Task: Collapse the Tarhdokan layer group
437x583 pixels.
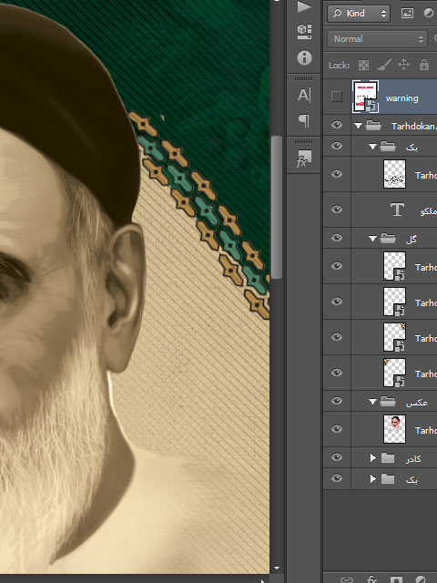Action: pyautogui.click(x=358, y=126)
